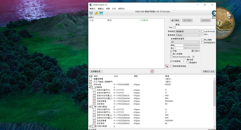Image resolution: width=241 pixels, height=130 pixels.
Task: Click 手動加入位址 (Add Address Manually)
Action: point(208,71)
